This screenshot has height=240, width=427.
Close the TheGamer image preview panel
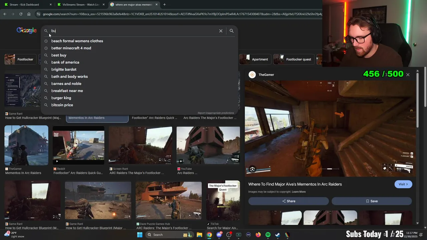[408, 75]
